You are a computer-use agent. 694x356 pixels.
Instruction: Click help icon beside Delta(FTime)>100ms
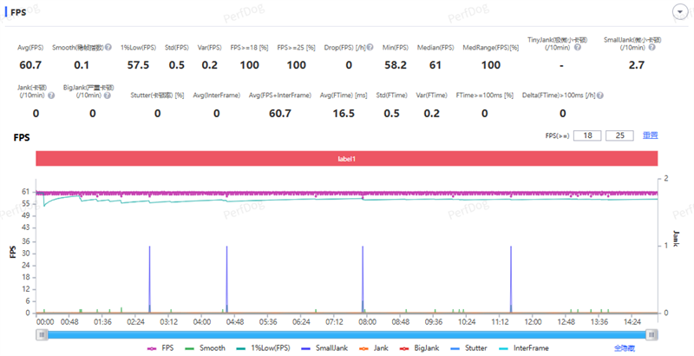click(x=599, y=96)
